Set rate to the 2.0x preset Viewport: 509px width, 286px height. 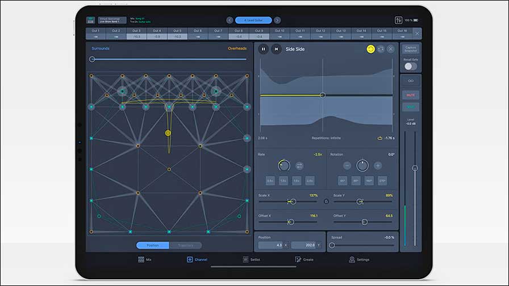tap(310, 180)
